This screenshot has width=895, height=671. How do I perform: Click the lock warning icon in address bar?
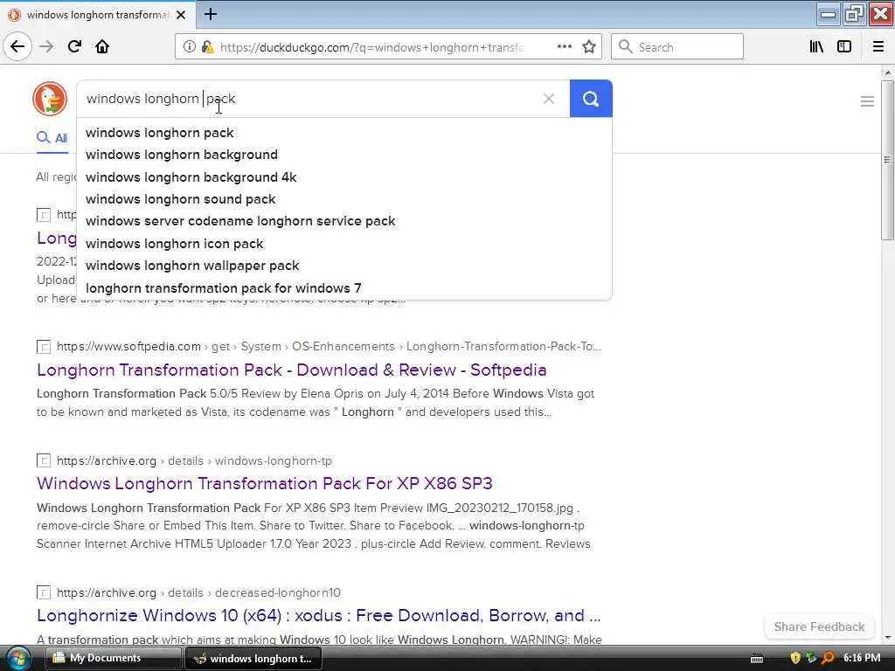[207, 47]
